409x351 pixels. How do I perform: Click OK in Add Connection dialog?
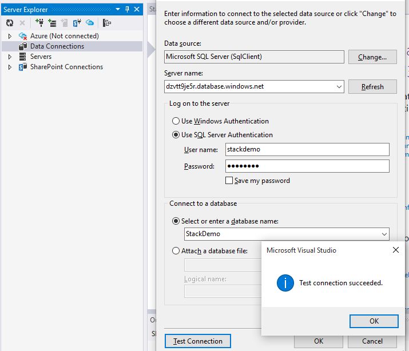pyautogui.click(x=319, y=341)
